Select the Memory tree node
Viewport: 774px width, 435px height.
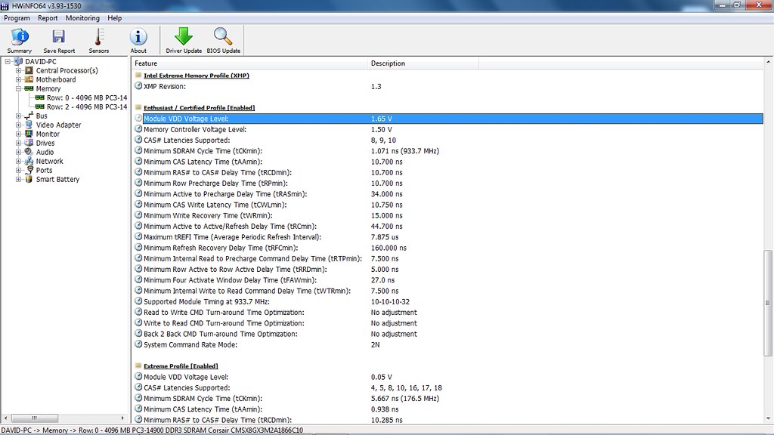tap(48, 89)
